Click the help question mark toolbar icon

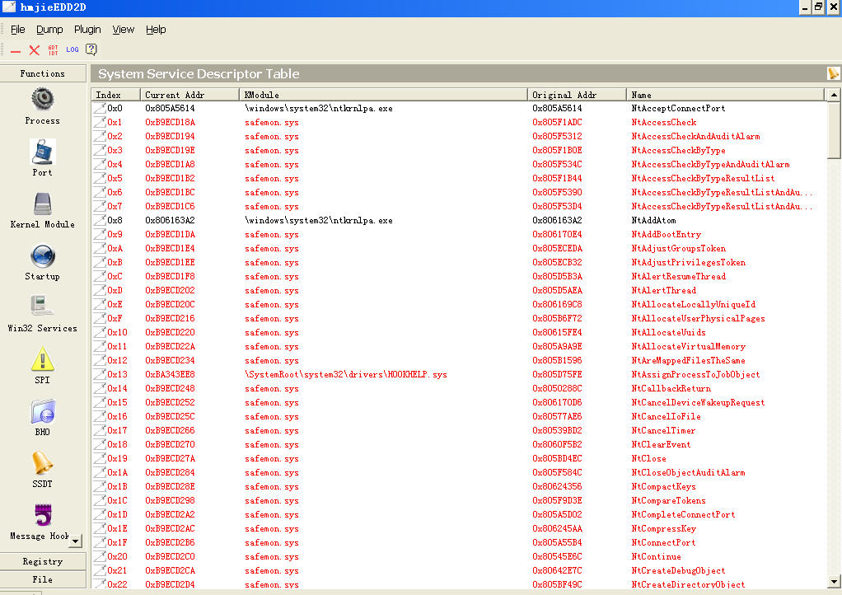tap(91, 50)
